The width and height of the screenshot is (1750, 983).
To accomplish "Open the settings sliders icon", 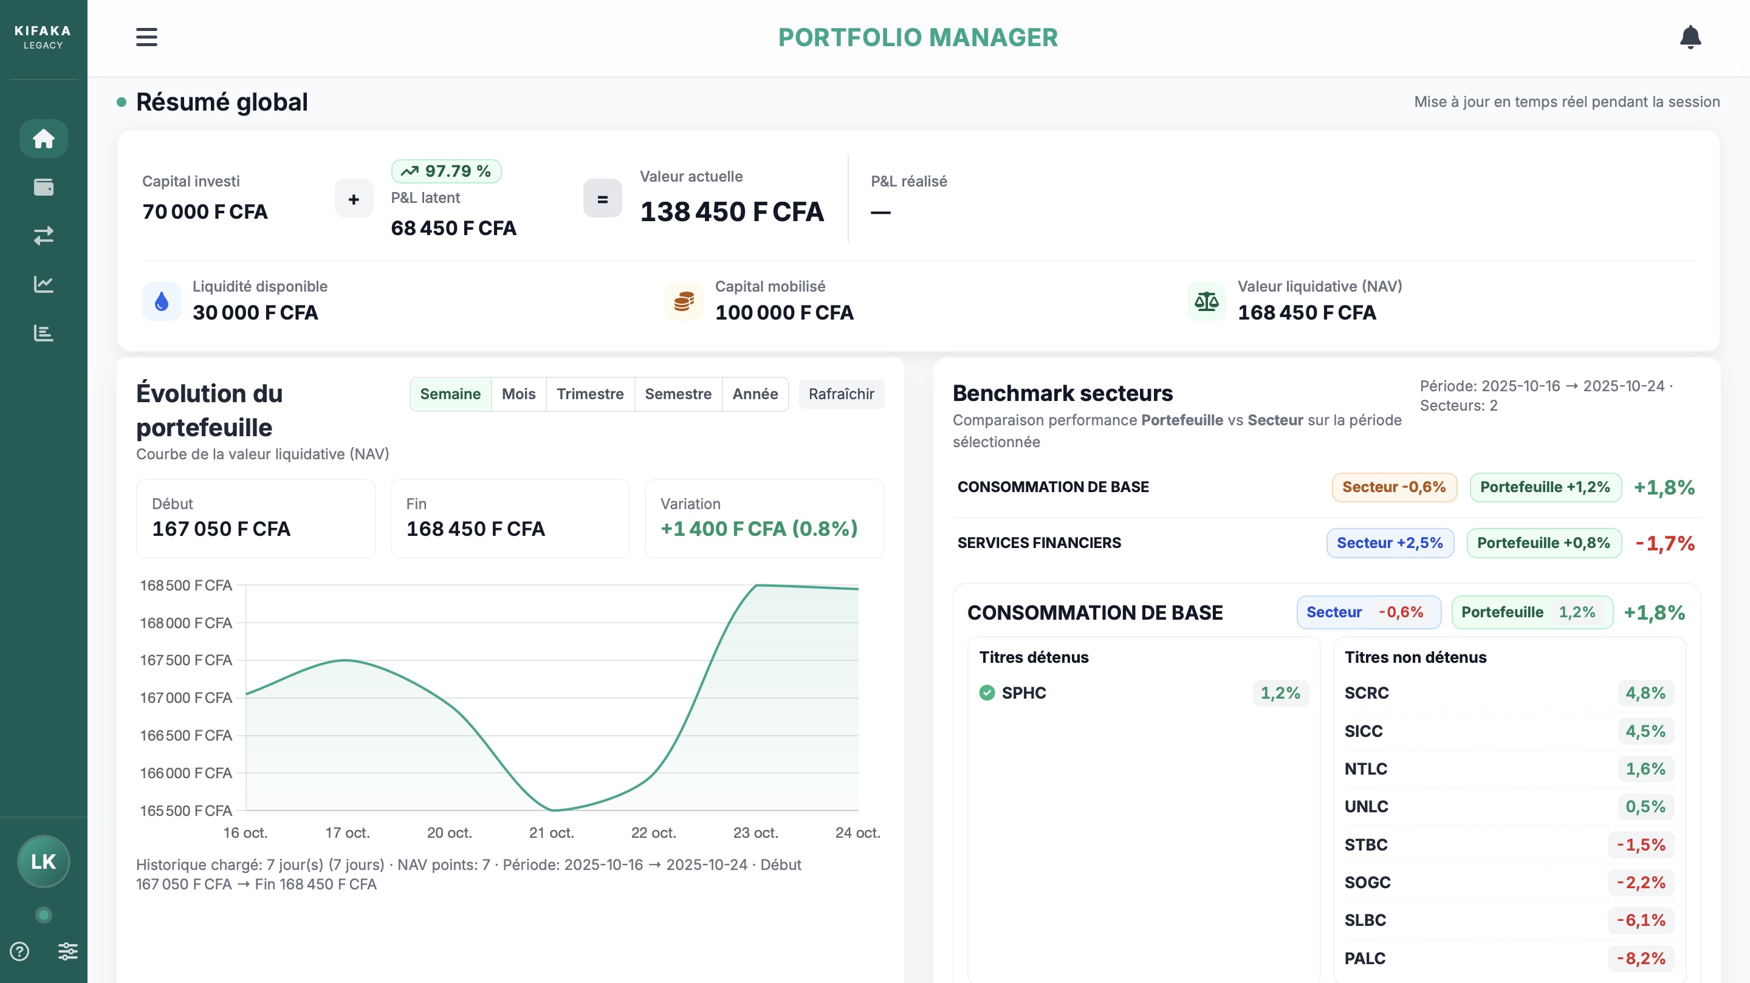I will pos(67,951).
